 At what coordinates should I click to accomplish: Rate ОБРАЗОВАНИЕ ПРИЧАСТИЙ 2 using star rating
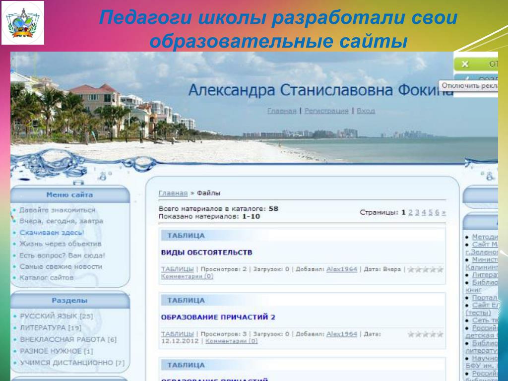425,334
